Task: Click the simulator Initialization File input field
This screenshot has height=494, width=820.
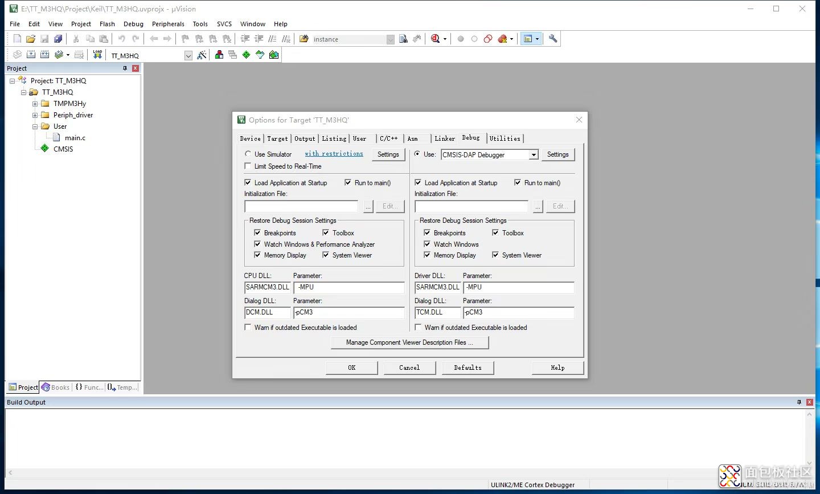Action: (301, 206)
